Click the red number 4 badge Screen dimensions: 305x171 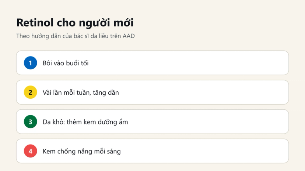tap(31, 151)
